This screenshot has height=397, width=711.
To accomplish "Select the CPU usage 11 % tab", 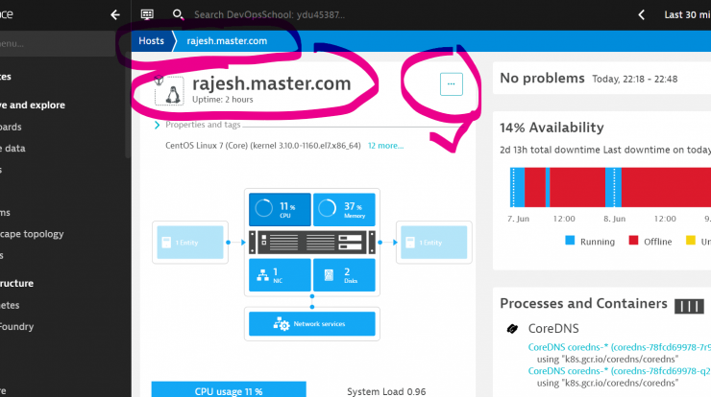I will 229,389.
